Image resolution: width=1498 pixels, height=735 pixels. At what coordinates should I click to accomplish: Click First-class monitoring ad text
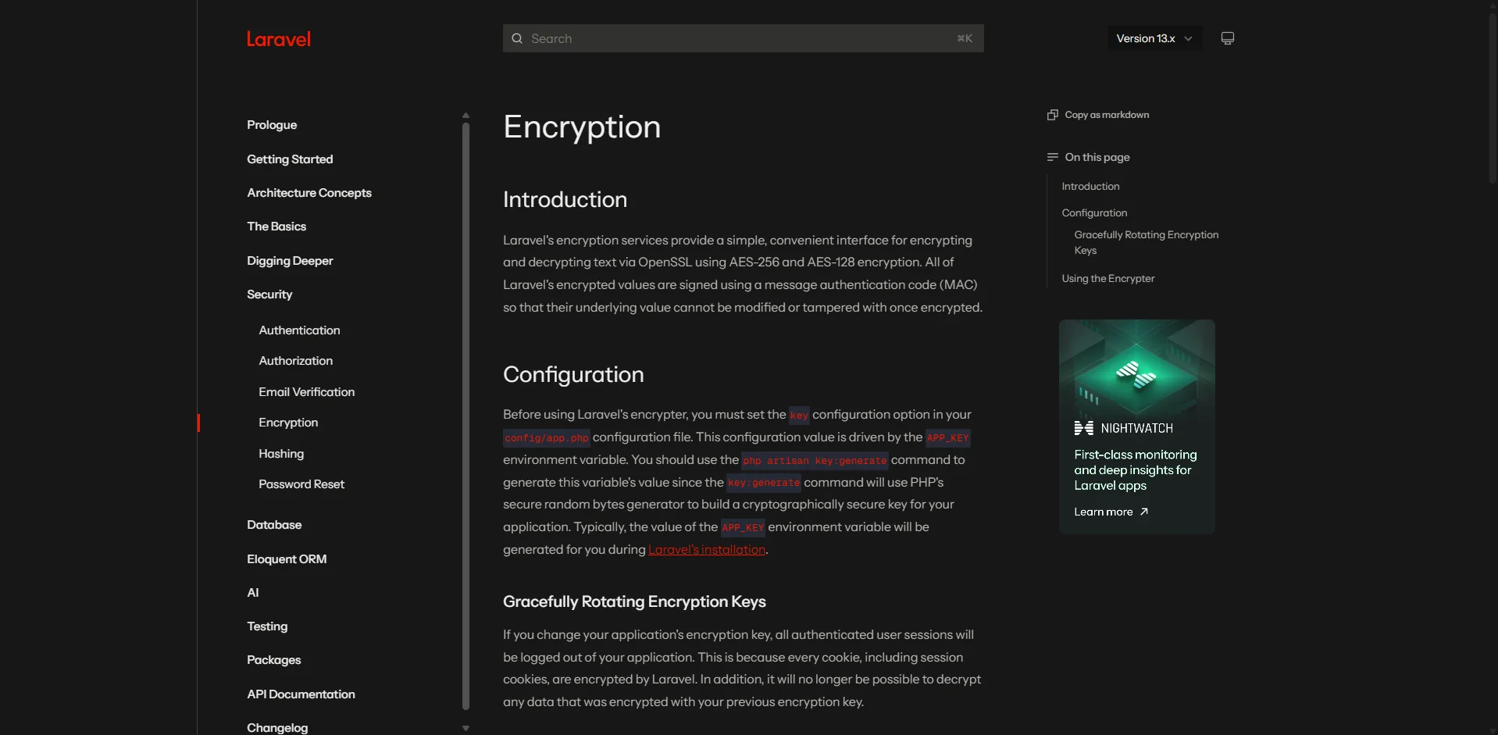pos(1135,470)
